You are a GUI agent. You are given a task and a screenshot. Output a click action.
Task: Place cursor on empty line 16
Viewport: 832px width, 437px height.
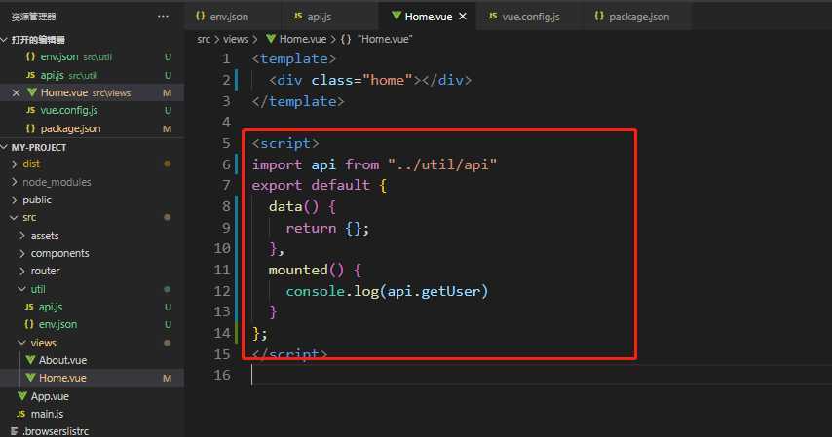coord(542,375)
